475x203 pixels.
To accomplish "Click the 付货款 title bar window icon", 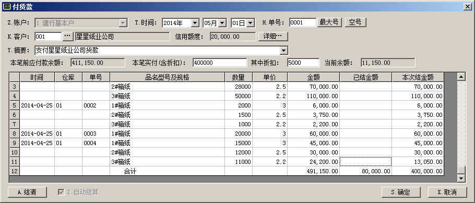I will [7, 6].
